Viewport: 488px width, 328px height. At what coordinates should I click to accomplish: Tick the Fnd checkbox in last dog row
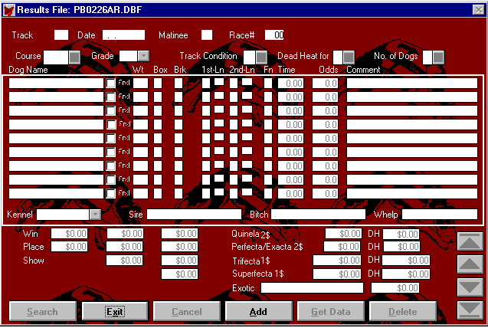(111, 193)
